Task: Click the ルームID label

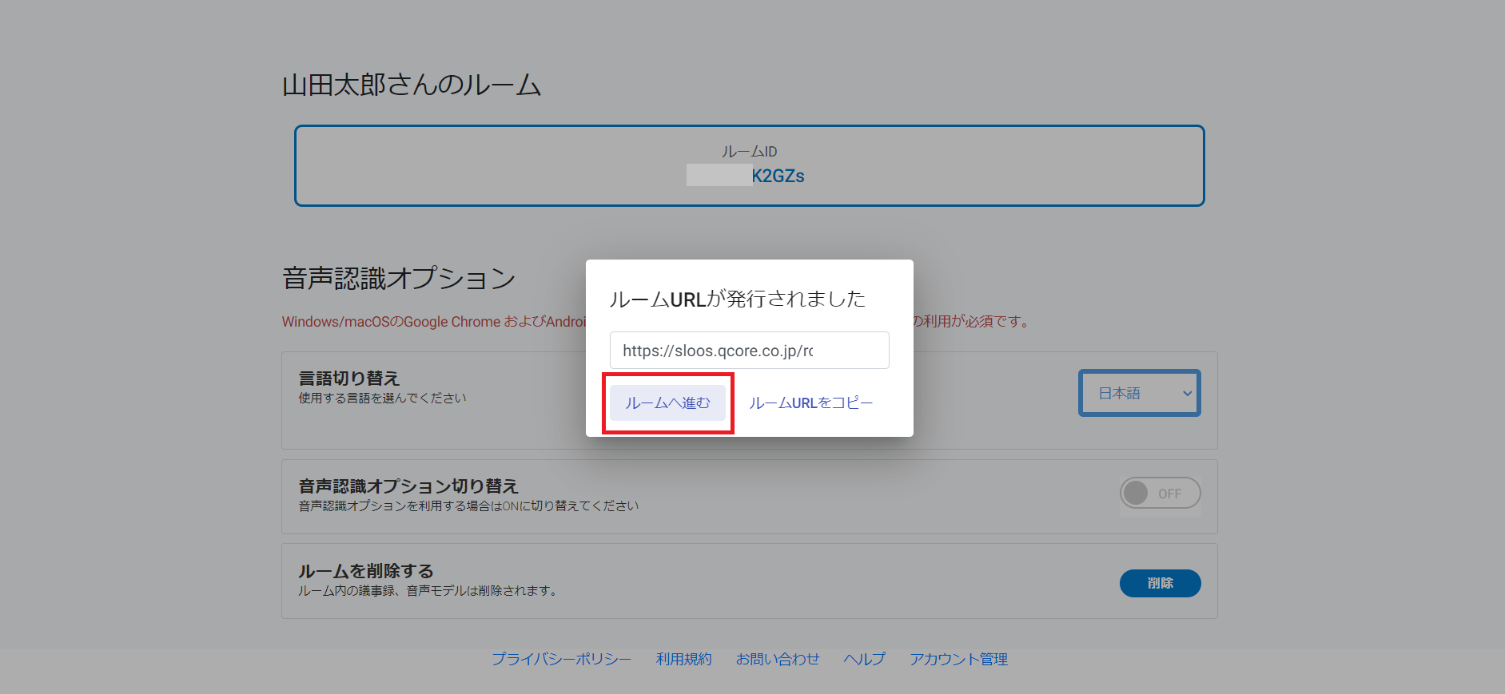Action: pyautogui.click(x=749, y=152)
